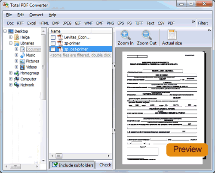
Task: Expand the Pictures library node
Action: coord(16,61)
